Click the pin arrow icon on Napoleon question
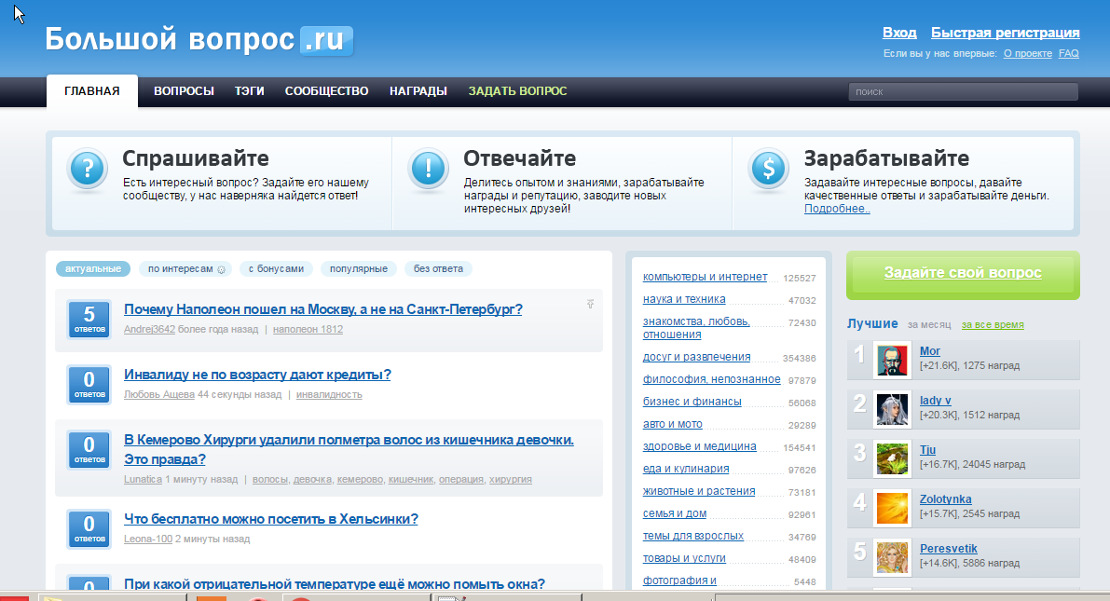Image resolution: width=1110 pixels, height=601 pixels. tap(590, 304)
